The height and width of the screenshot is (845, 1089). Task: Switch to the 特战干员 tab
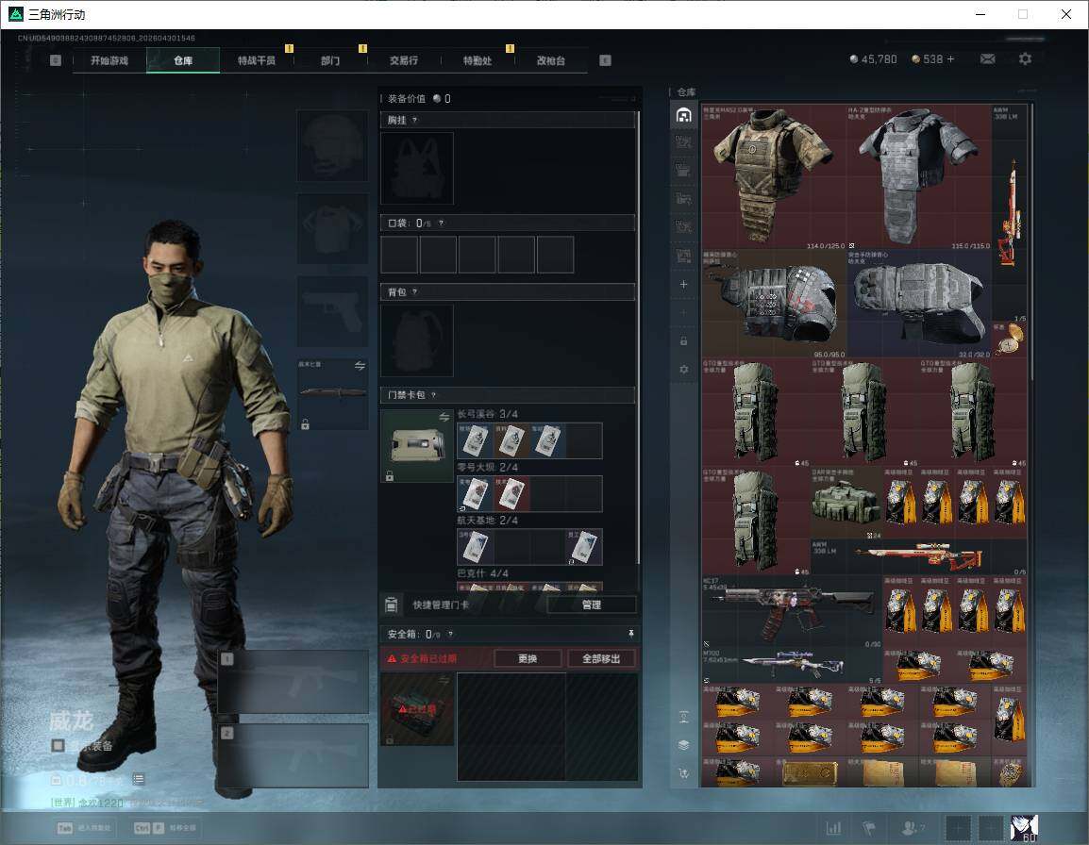coord(257,60)
